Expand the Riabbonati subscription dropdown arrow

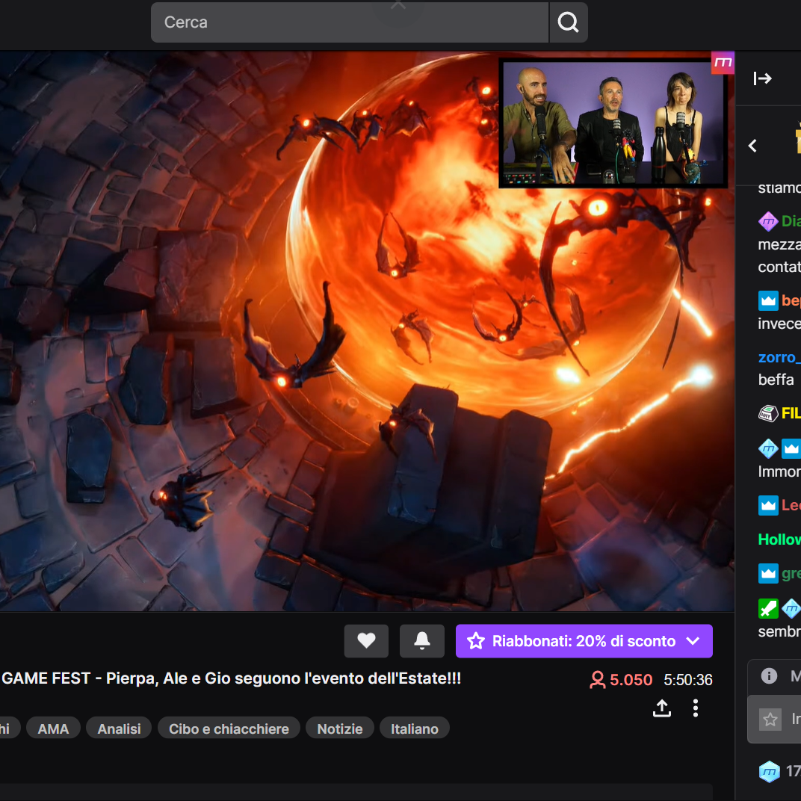click(693, 640)
